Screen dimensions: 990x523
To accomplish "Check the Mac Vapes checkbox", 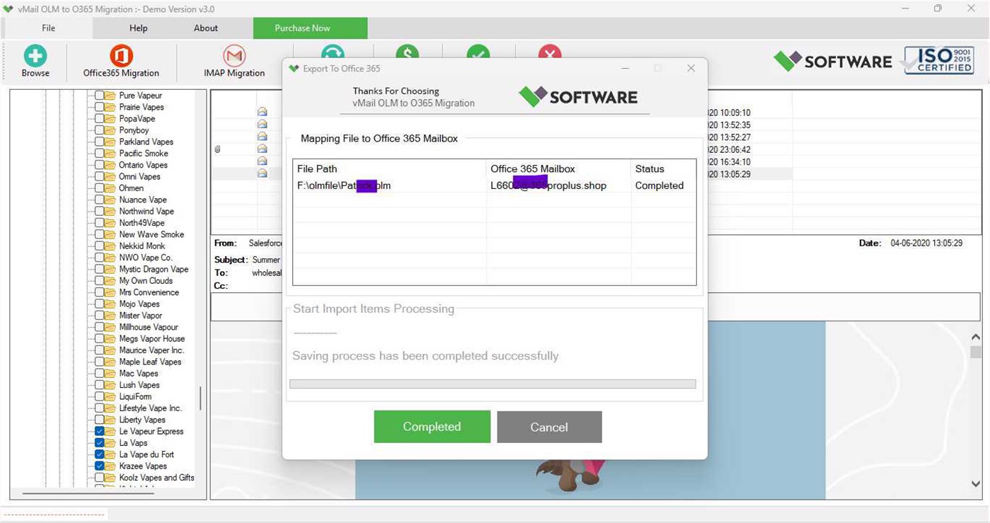I will tap(100, 374).
